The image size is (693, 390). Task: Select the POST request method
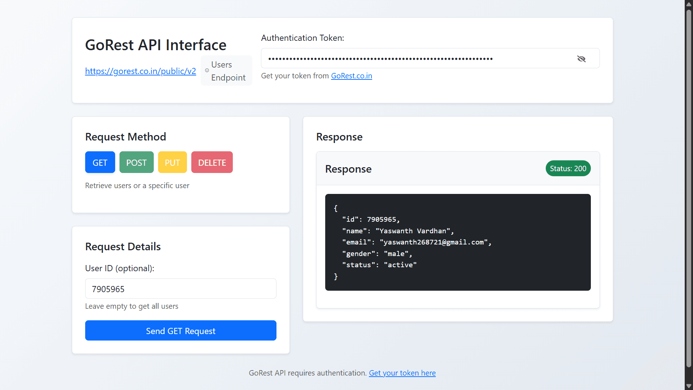pyautogui.click(x=136, y=162)
